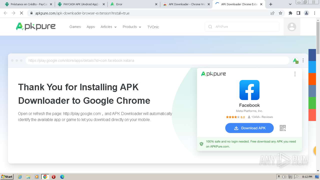Launch Internet Explorer from taskbar

tap(20, 177)
